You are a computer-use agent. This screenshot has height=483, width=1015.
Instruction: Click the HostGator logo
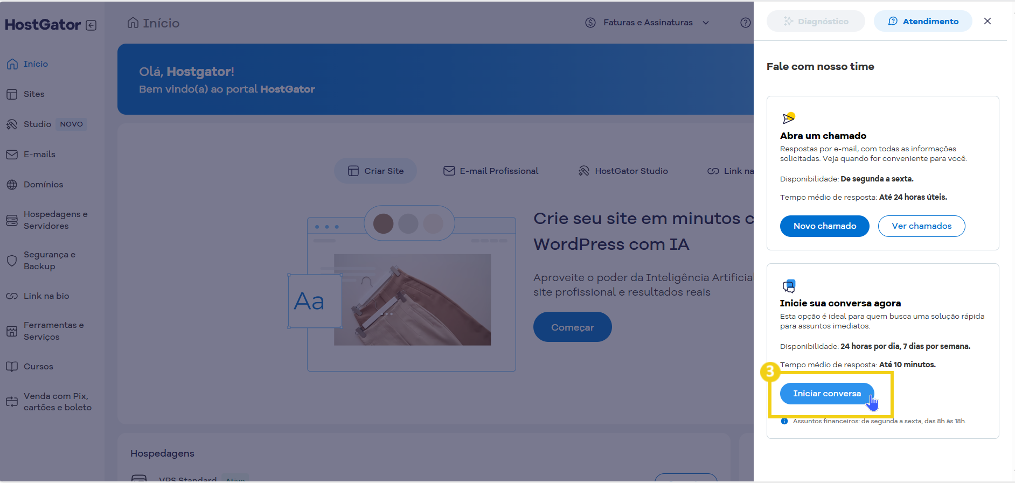[x=43, y=25]
